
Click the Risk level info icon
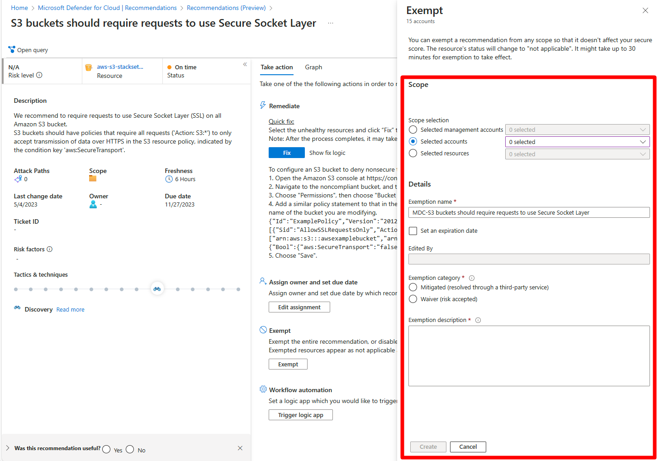click(39, 75)
